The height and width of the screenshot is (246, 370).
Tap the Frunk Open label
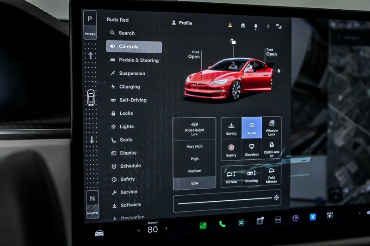(x=194, y=54)
